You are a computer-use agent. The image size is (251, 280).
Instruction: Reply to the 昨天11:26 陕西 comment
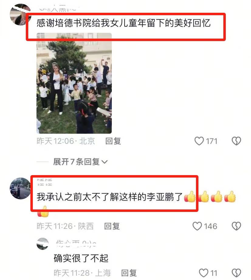tap(112, 226)
